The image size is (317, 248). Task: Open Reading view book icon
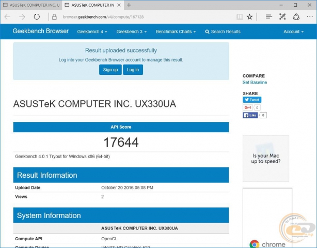click(240, 17)
